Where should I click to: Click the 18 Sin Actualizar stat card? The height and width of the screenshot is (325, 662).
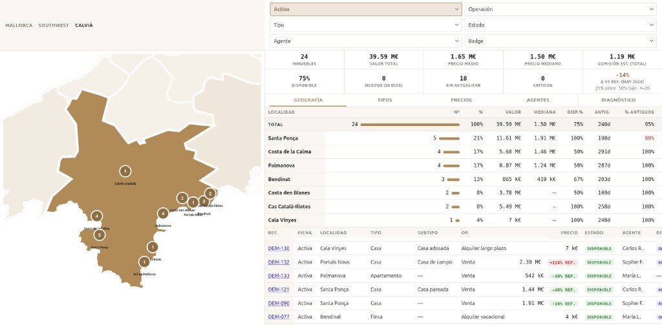[x=463, y=81]
